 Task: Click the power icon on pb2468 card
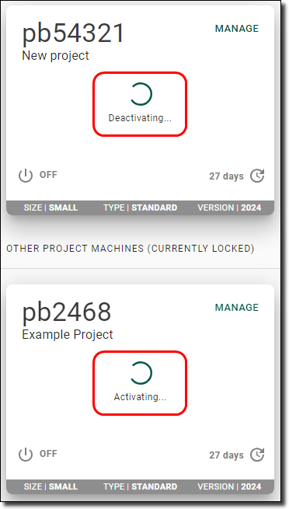(26, 455)
